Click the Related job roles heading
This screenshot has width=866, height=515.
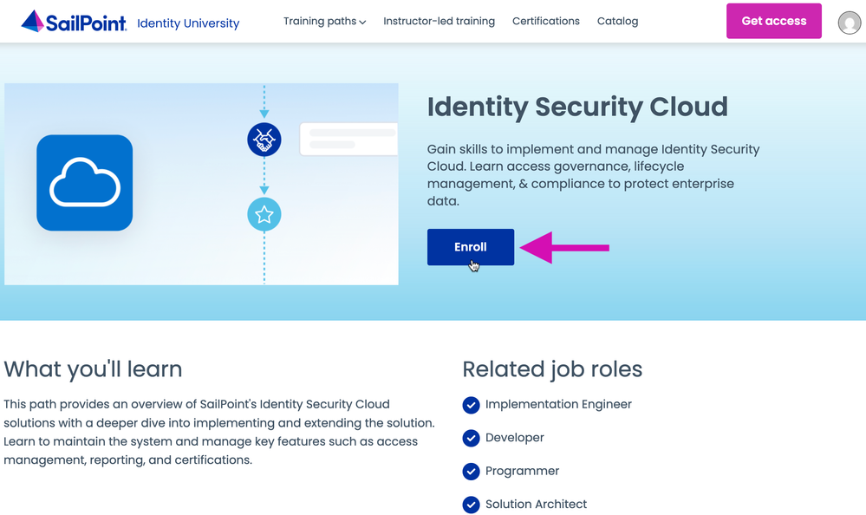552,369
